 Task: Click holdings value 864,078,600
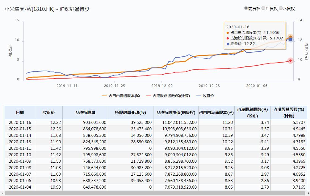[x=85, y=129]
